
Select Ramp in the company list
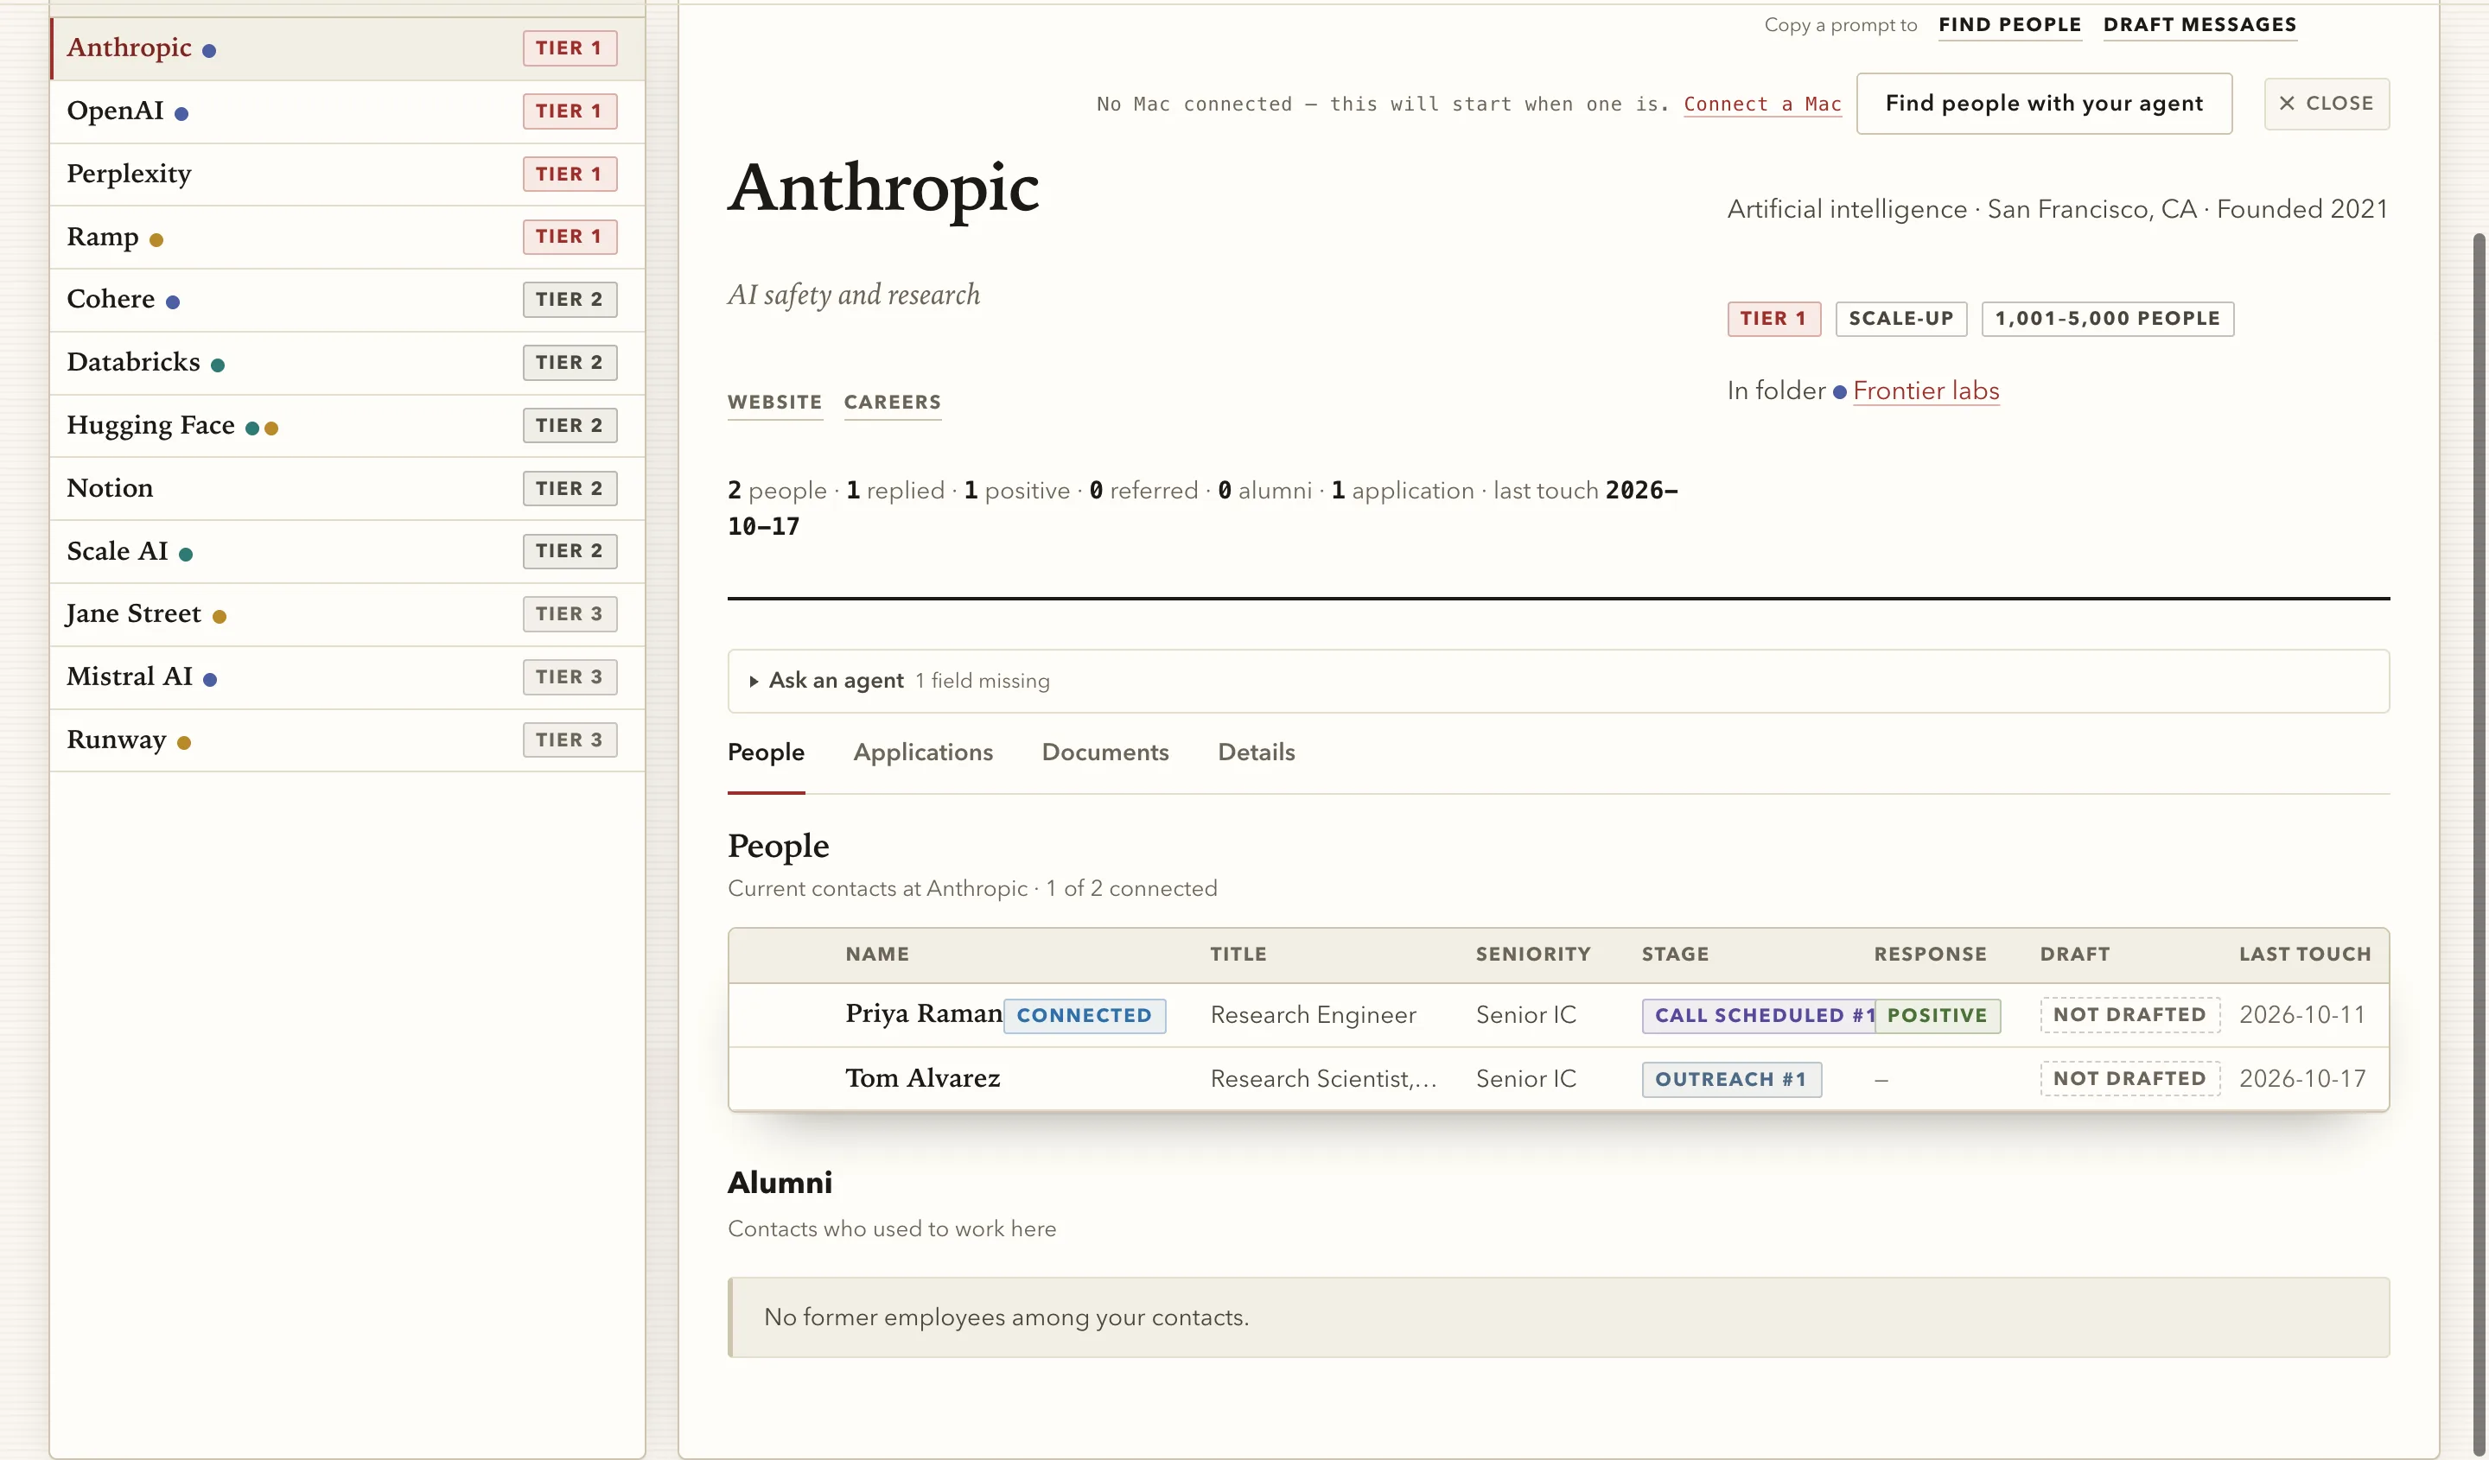point(347,237)
